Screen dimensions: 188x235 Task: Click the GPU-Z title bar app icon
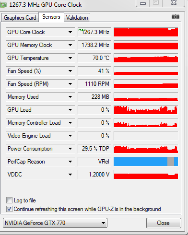[3, 5]
